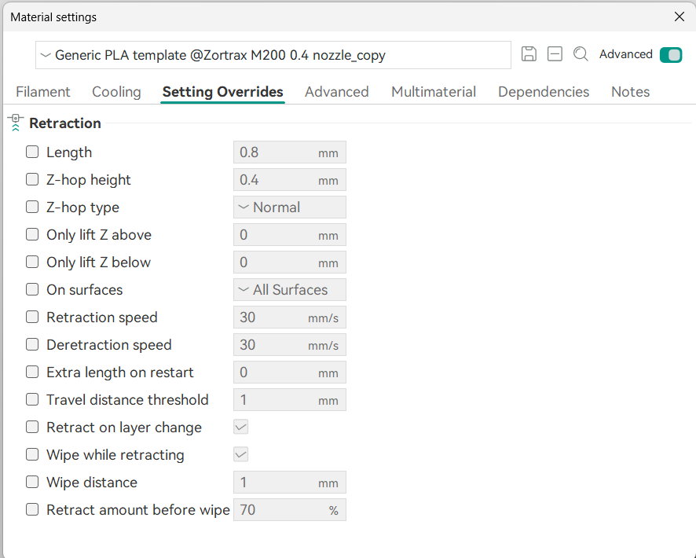
Task: Click the search settings magnifier icon
Action: (x=581, y=54)
